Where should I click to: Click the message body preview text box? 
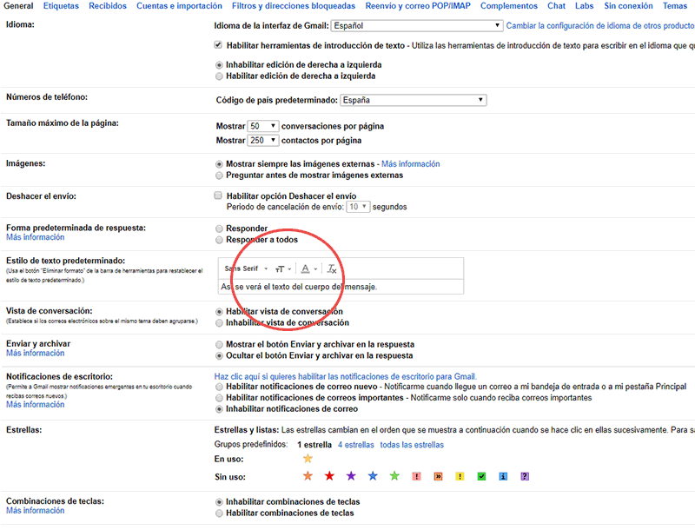pyautogui.click(x=341, y=287)
